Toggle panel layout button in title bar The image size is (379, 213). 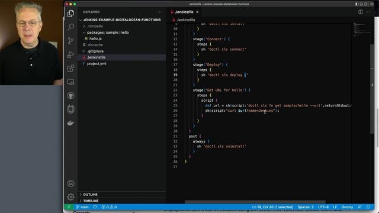click(361, 4)
